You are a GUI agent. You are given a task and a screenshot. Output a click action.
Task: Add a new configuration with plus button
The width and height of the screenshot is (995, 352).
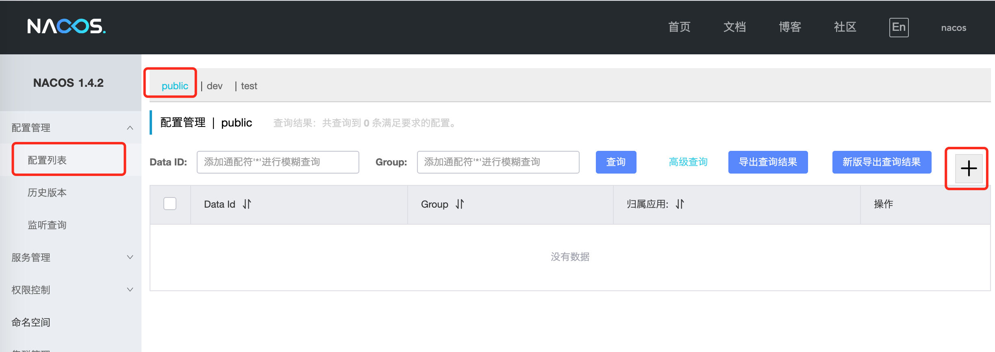(x=969, y=168)
